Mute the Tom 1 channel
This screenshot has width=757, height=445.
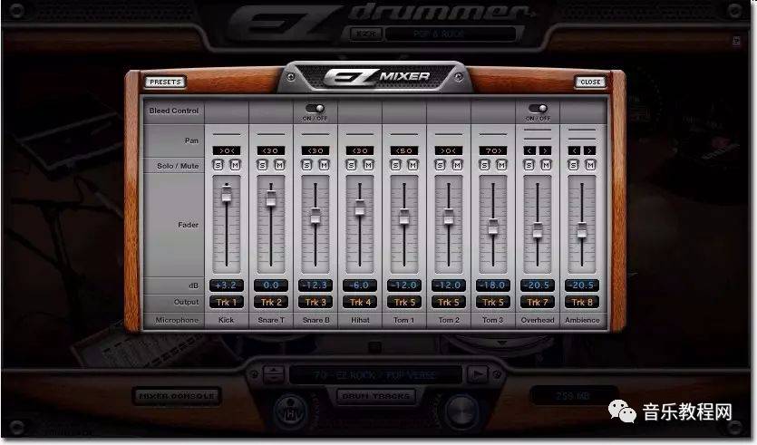(x=412, y=166)
